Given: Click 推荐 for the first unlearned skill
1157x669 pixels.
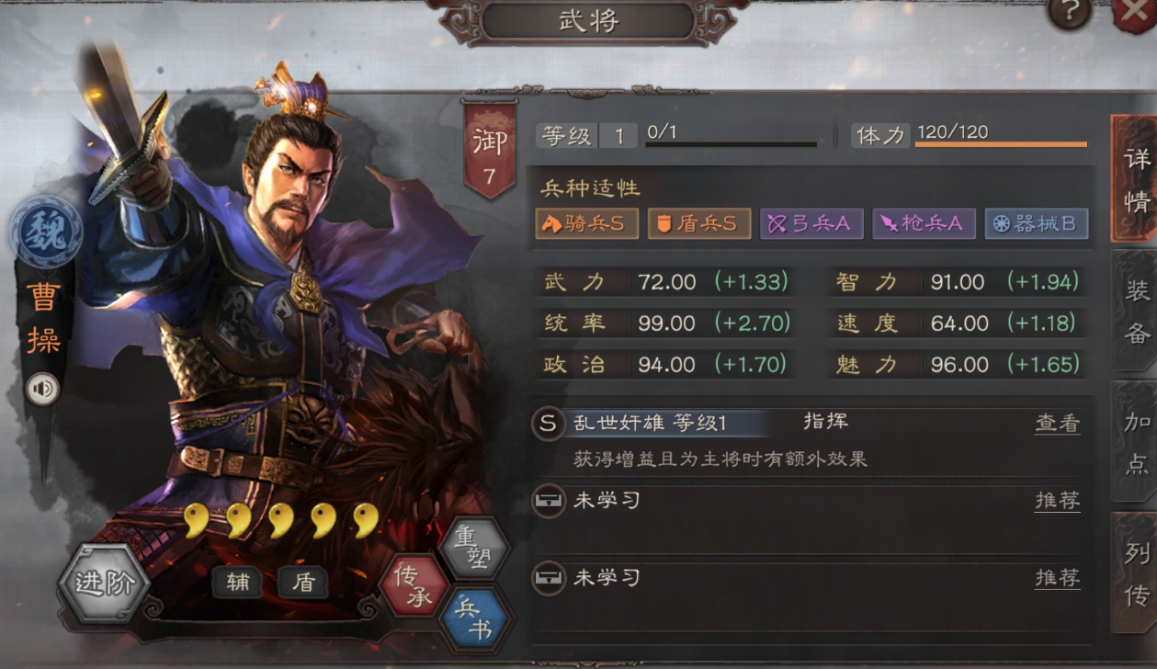Looking at the screenshot, I should (1058, 501).
